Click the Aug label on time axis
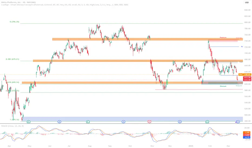252x148 pixels. click(90, 146)
